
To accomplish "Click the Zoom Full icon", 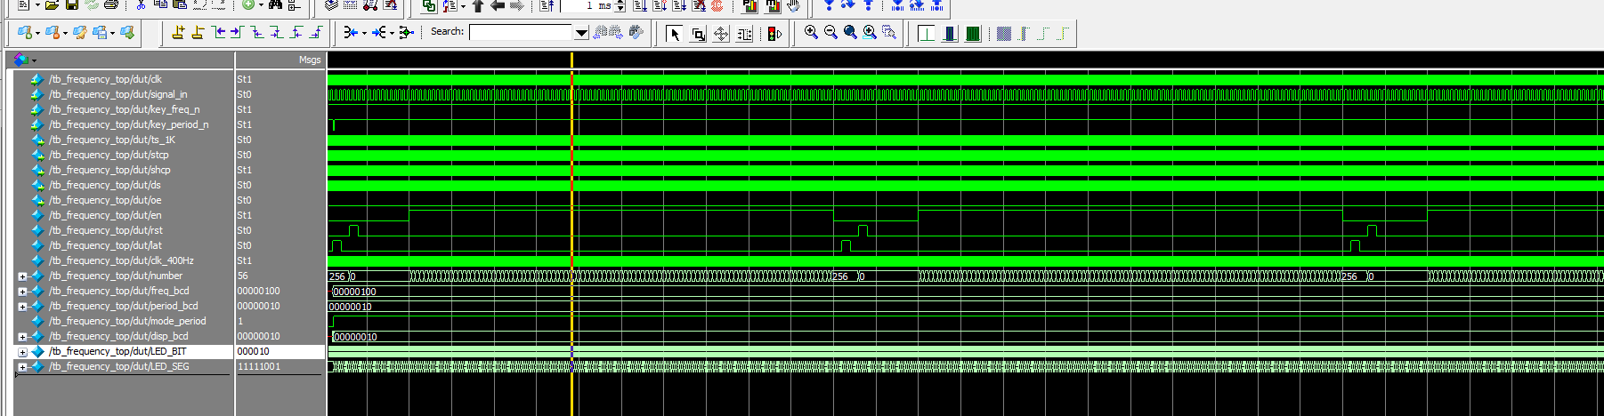I will pos(850,33).
